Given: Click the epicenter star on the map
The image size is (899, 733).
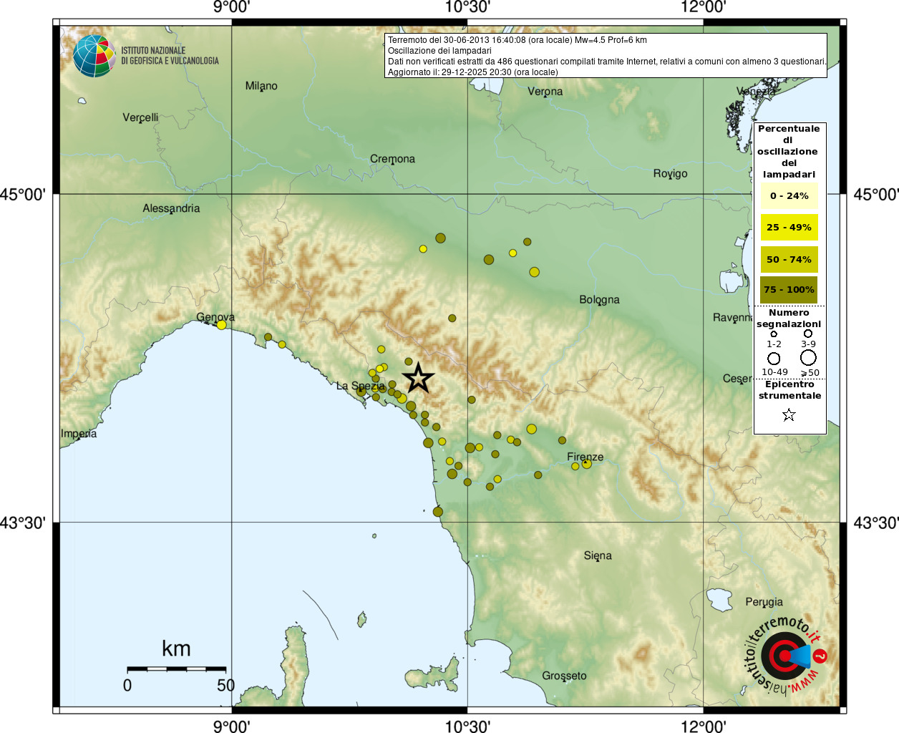Looking at the screenshot, I should pyautogui.click(x=419, y=378).
